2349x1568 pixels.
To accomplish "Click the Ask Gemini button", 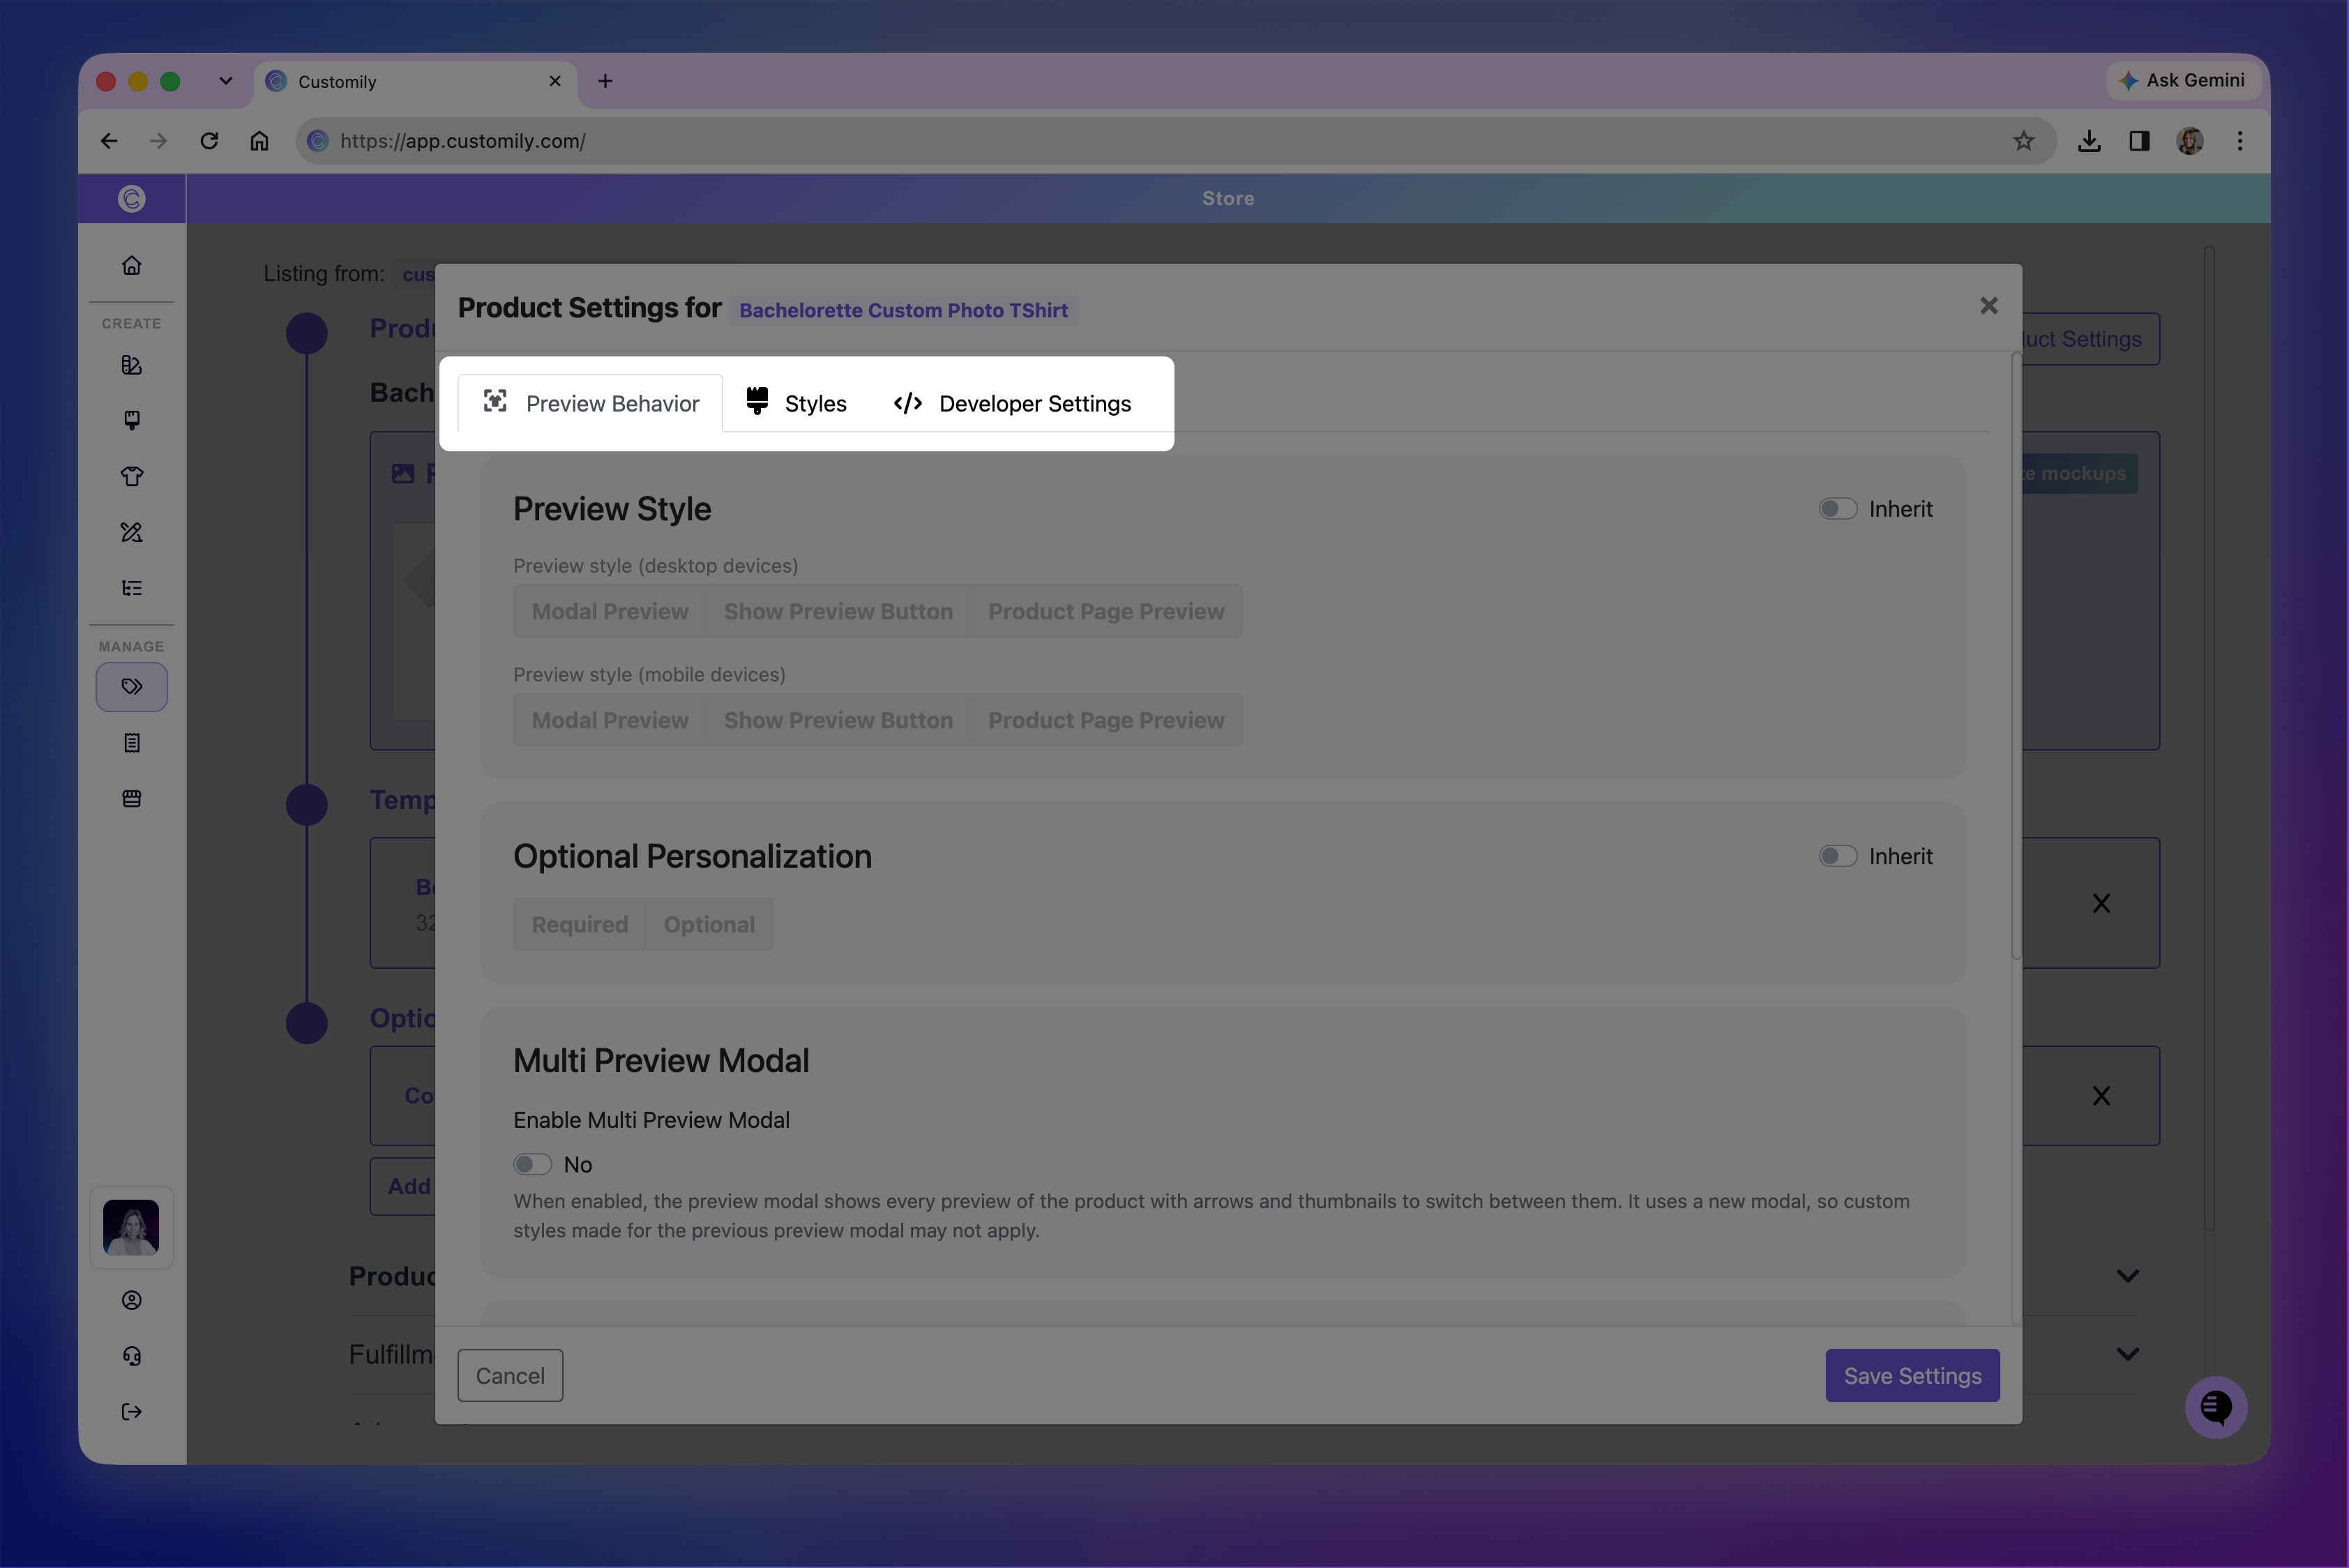I will (2182, 80).
